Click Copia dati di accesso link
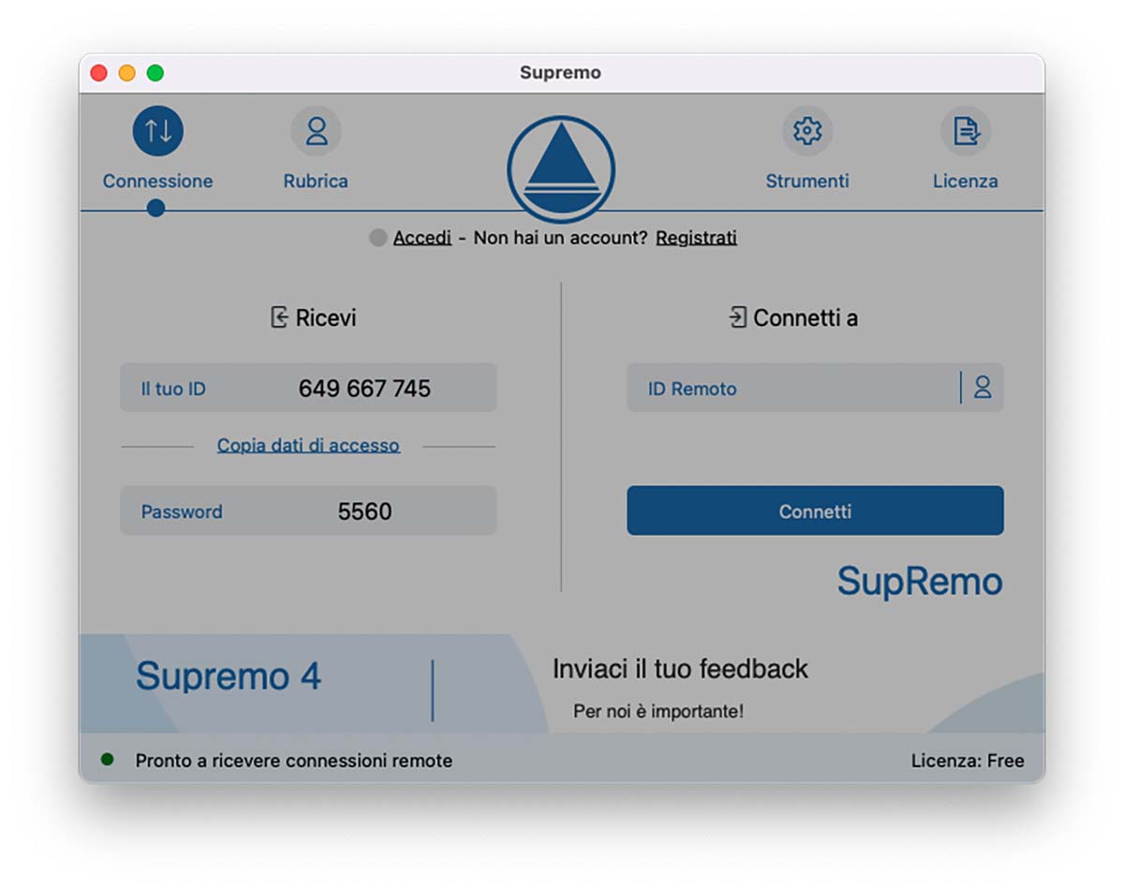This screenshot has width=1124, height=888. point(308,446)
